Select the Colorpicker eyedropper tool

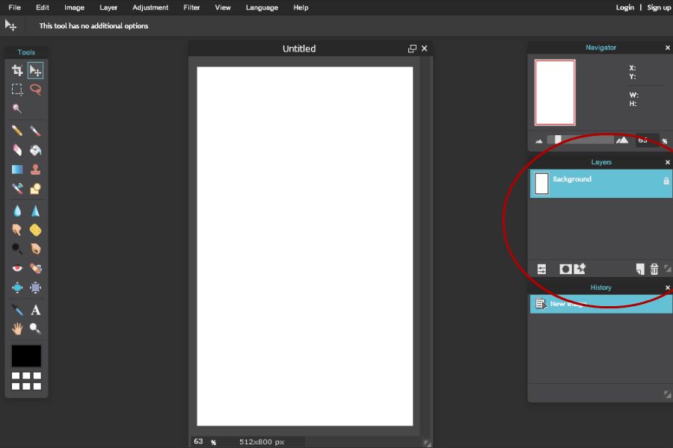pyautogui.click(x=17, y=310)
